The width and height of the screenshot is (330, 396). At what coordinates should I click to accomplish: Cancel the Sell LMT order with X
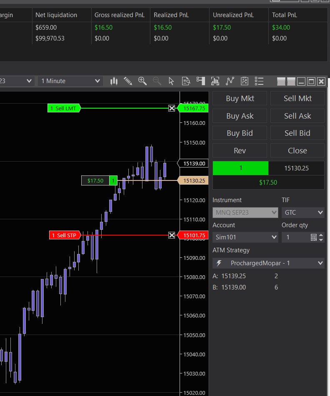[x=172, y=108]
